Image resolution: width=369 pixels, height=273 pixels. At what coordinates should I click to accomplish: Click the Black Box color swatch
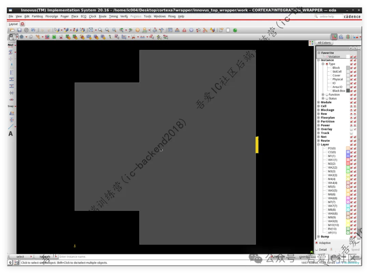(348, 91)
